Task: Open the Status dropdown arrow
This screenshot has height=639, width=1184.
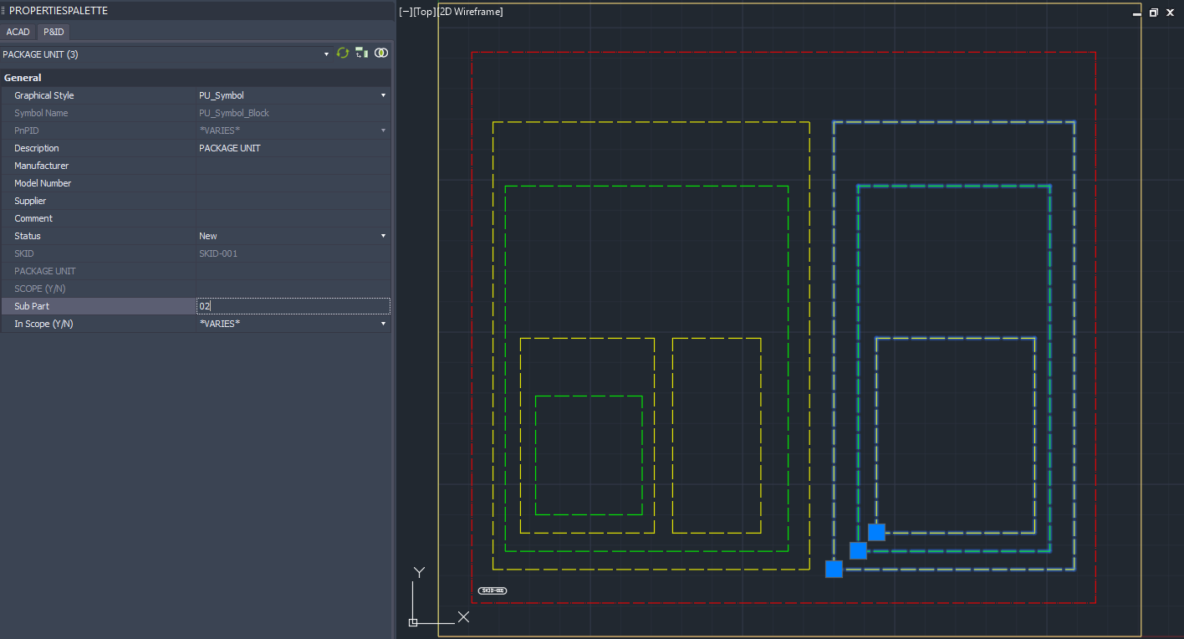Action: click(384, 236)
